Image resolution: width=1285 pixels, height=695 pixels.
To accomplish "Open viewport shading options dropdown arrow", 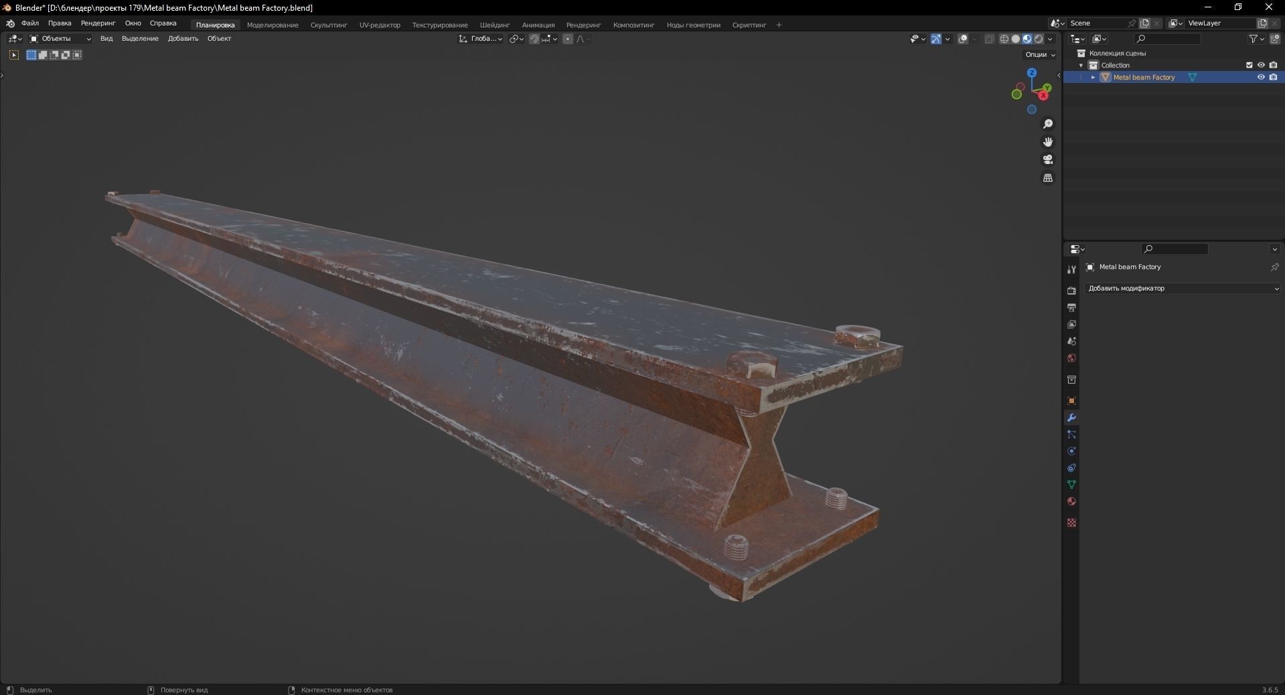I will coord(1050,39).
